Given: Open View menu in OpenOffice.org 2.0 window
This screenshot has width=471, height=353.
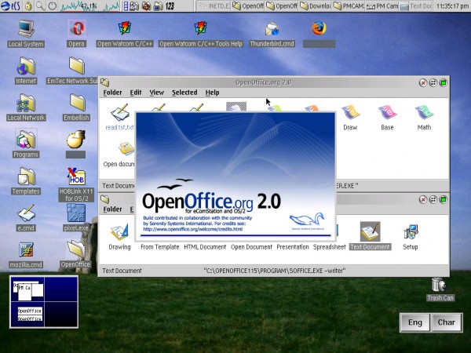Looking at the screenshot, I should coord(157,93).
